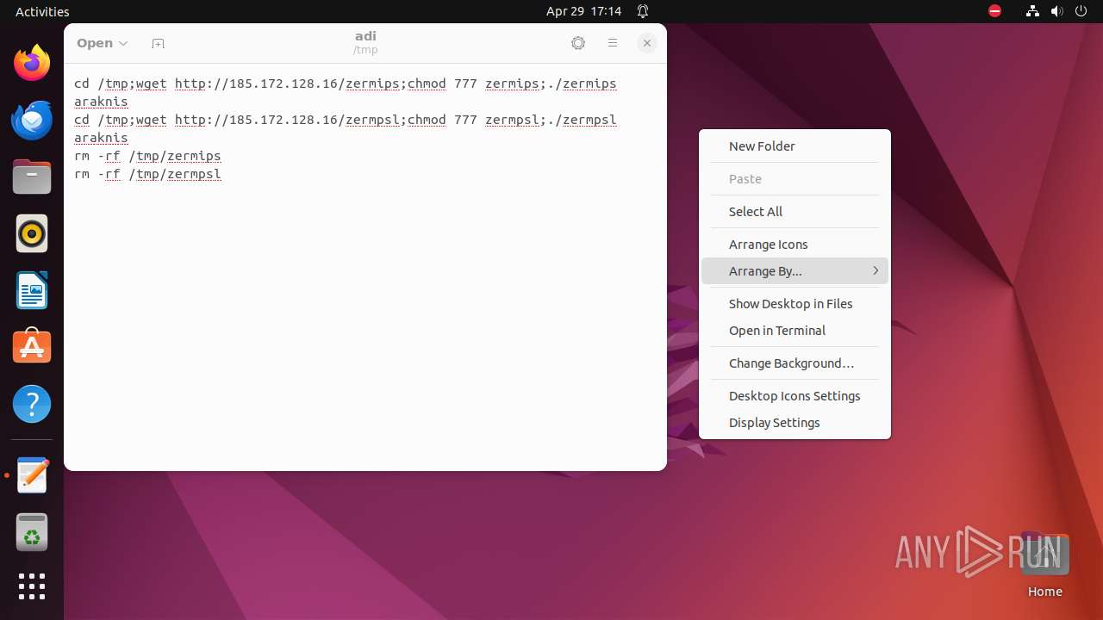
Task: Click Activities in the top bar
Action: 42,11
